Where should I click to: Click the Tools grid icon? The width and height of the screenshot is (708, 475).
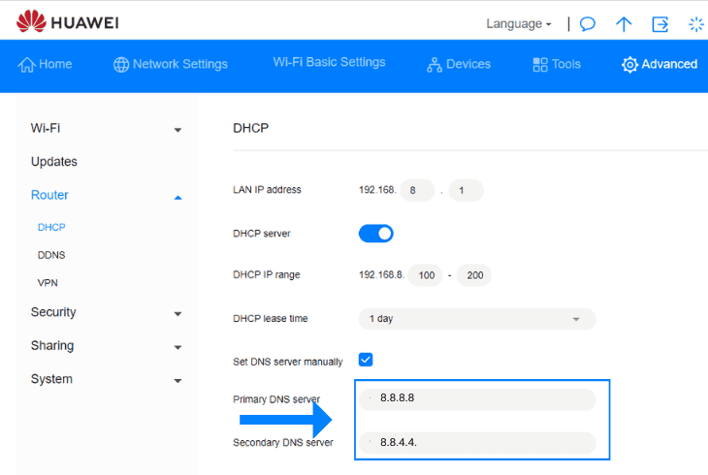[x=540, y=65]
